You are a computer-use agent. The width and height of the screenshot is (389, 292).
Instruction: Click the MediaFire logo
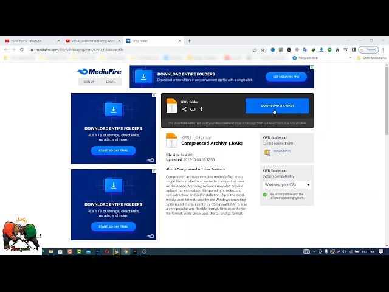click(98, 72)
